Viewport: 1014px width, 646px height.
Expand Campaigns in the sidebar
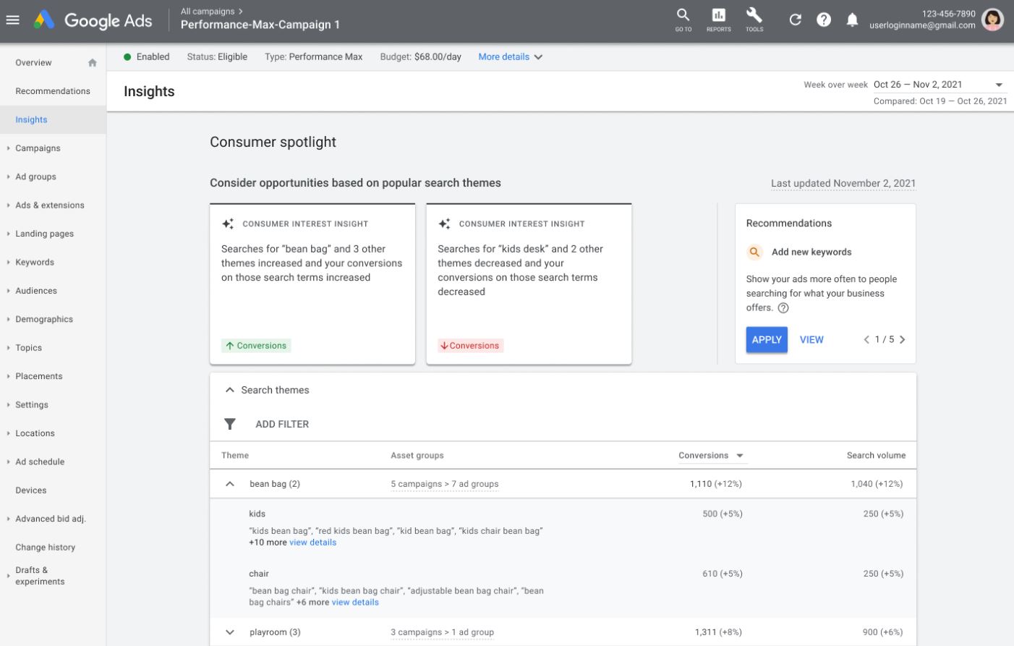(8, 148)
